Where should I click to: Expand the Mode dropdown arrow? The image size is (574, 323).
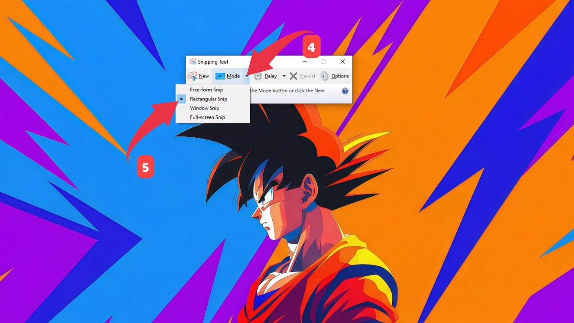(247, 76)
